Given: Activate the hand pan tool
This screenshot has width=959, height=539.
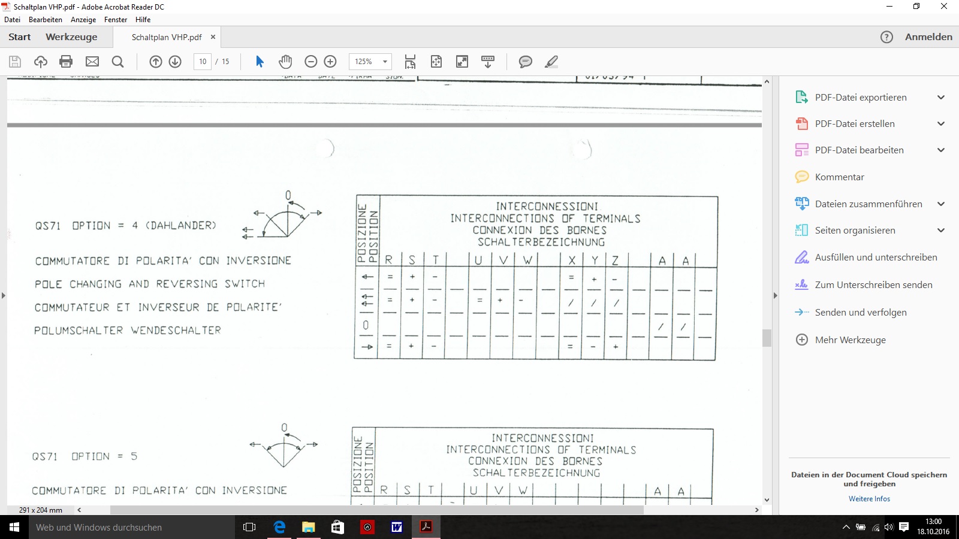Looking at the screenshot, I should (285, 61).
